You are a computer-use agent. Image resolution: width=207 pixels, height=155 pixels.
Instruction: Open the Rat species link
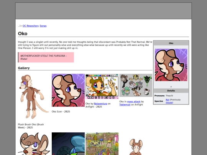168,100
